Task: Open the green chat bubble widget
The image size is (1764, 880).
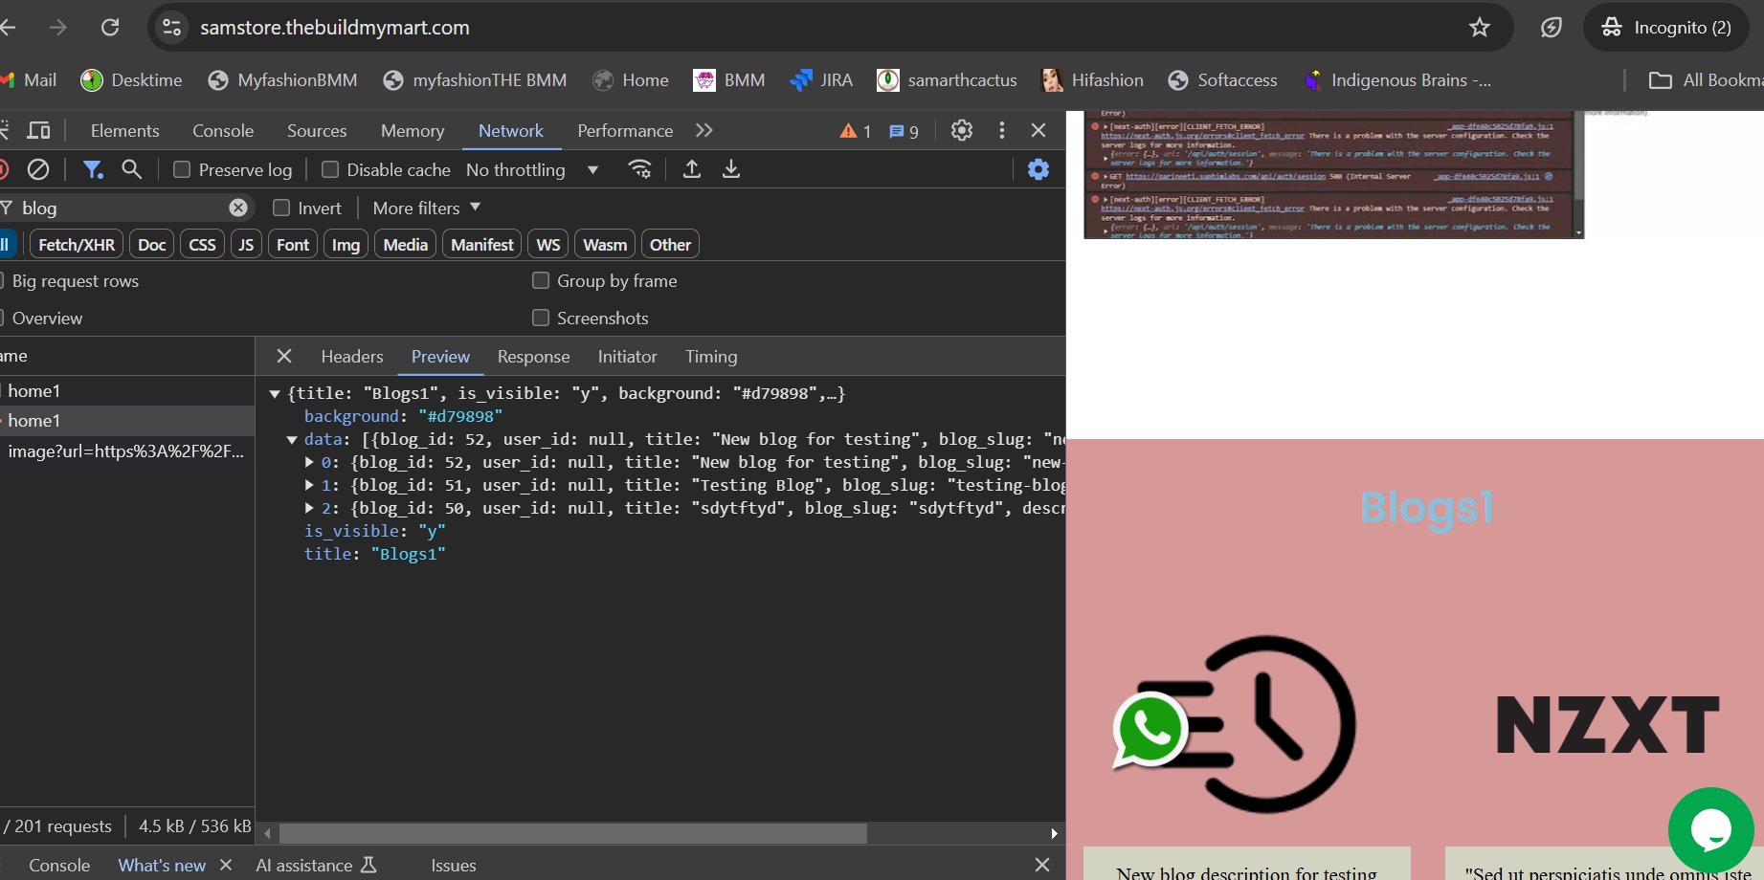Action: pyautogui.click(x=1711, y=830)
